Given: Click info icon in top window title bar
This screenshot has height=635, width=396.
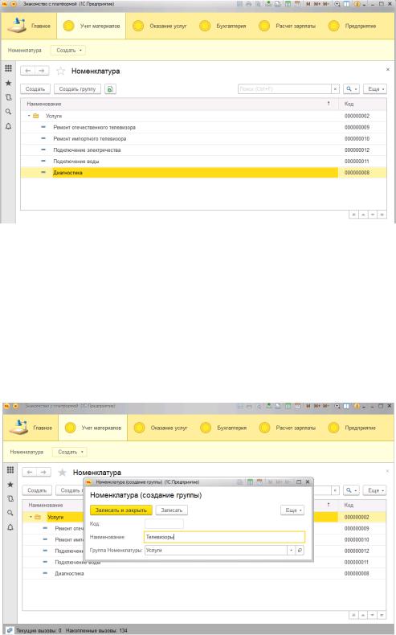Looking at the screenshot, I should (x=357, y=4).
